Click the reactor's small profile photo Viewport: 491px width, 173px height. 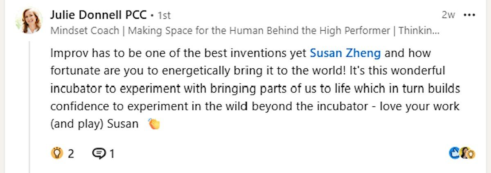click(464, 153)
